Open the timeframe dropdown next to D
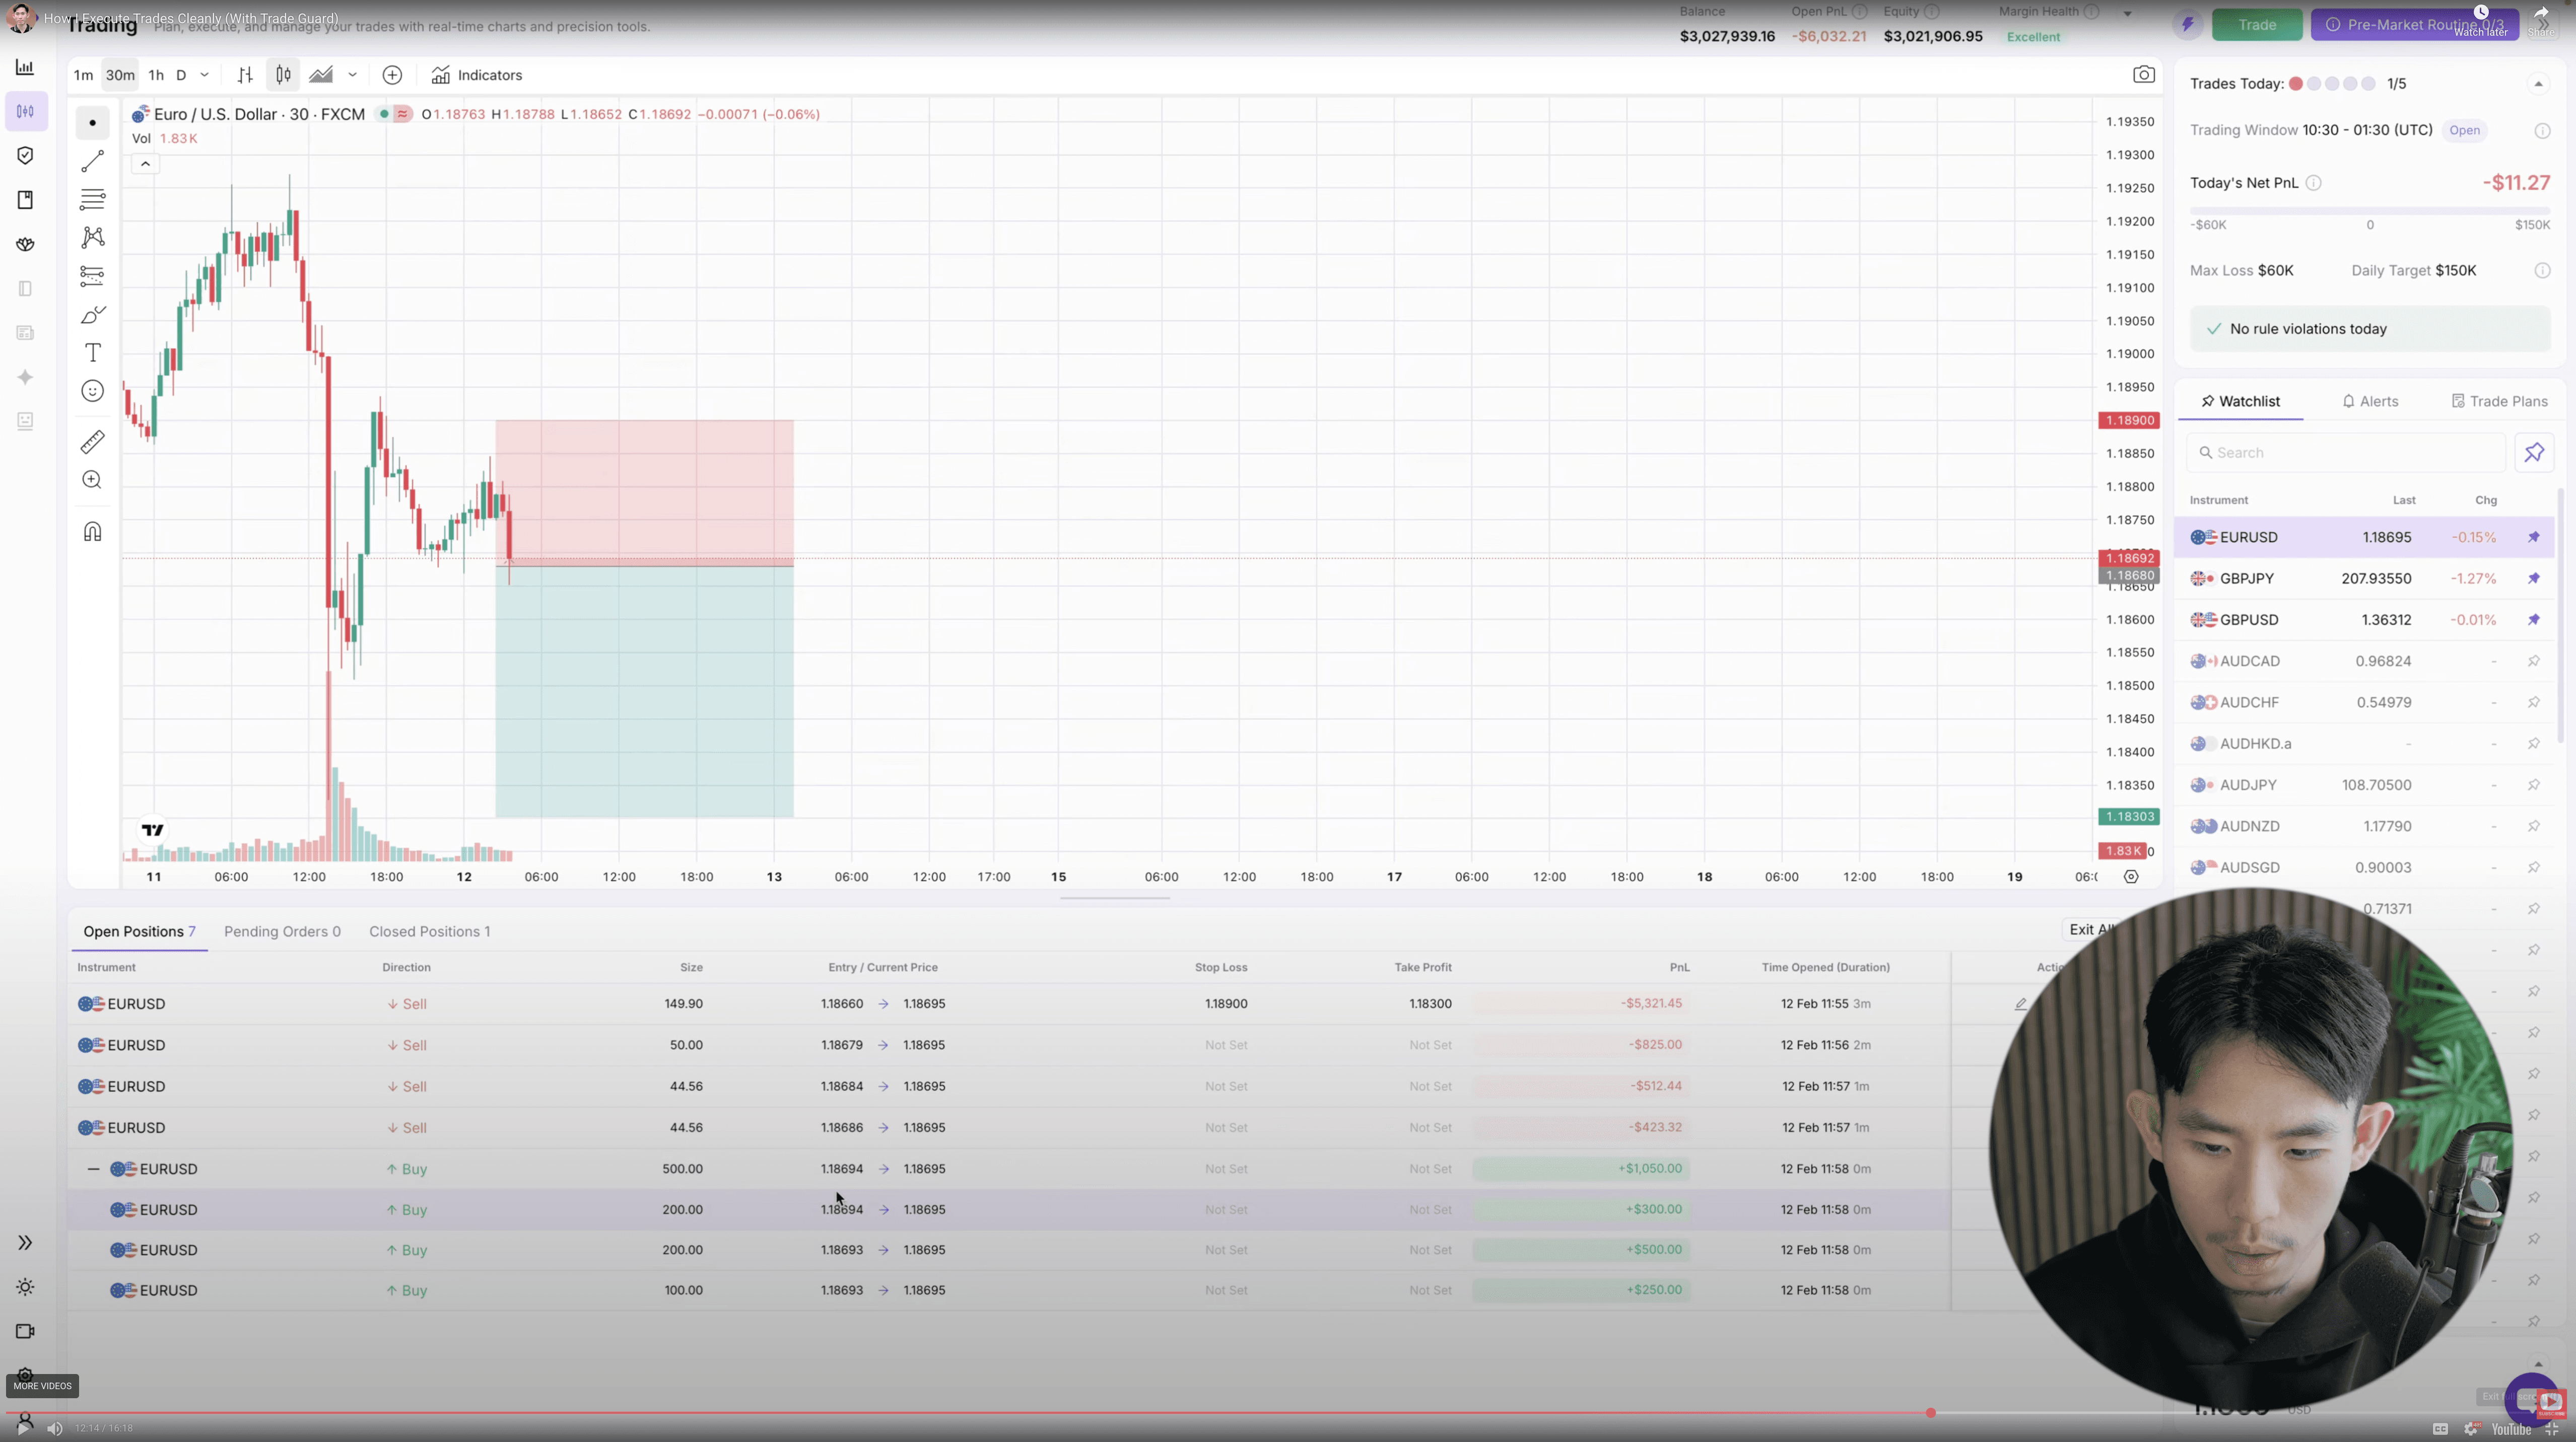The width and height of the screenshot is (2576, 1442). 204,75
